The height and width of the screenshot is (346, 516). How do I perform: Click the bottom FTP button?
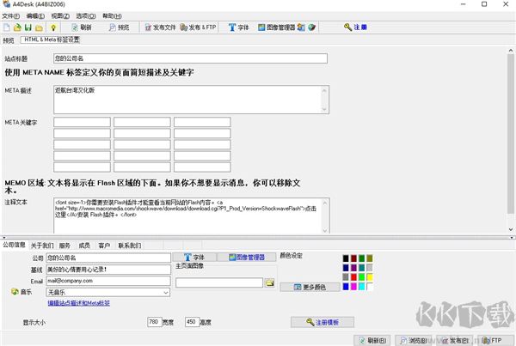tap(495, 340)
